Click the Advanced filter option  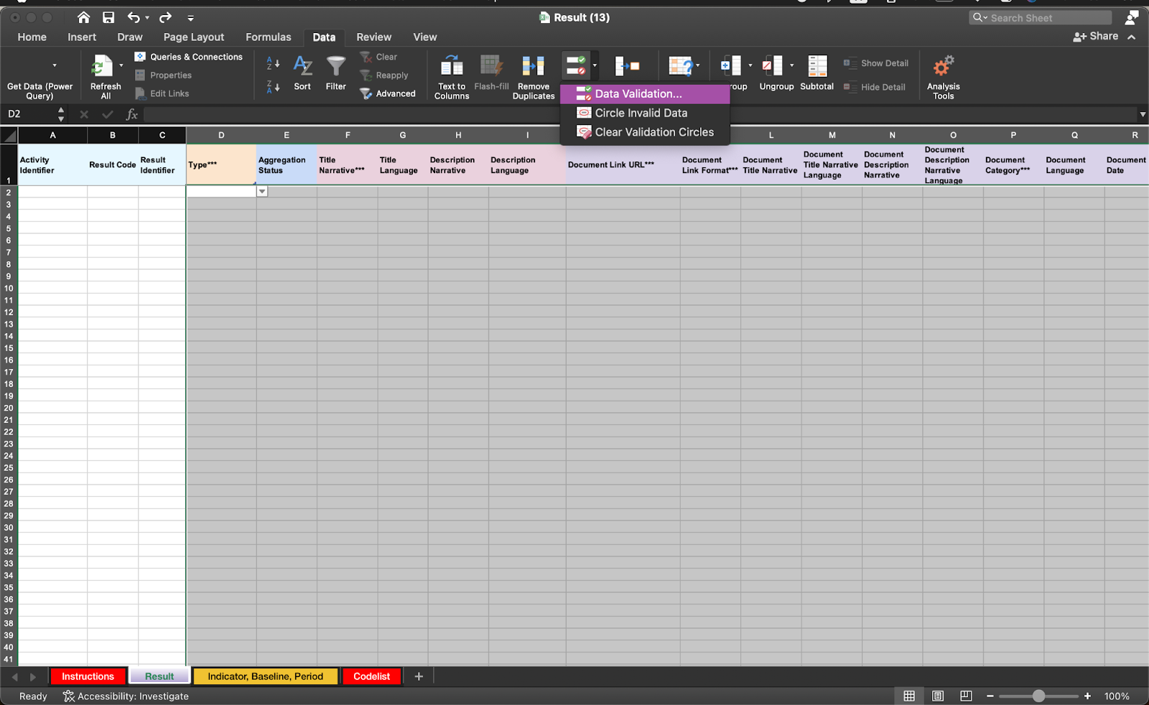click(389, 93)
